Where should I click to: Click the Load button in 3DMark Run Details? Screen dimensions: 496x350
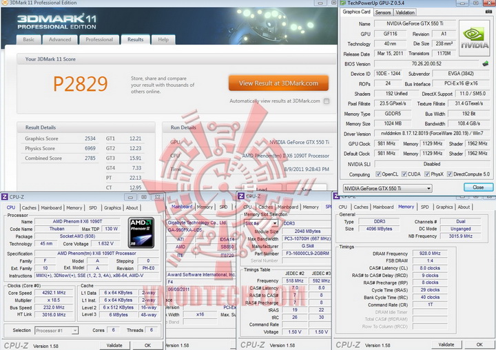[x=262, y=188]
